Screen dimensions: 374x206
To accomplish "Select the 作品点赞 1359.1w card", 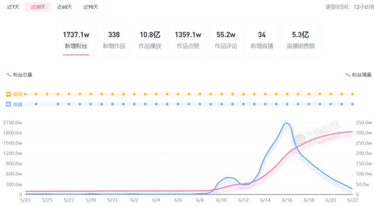I will click(188, 40).
